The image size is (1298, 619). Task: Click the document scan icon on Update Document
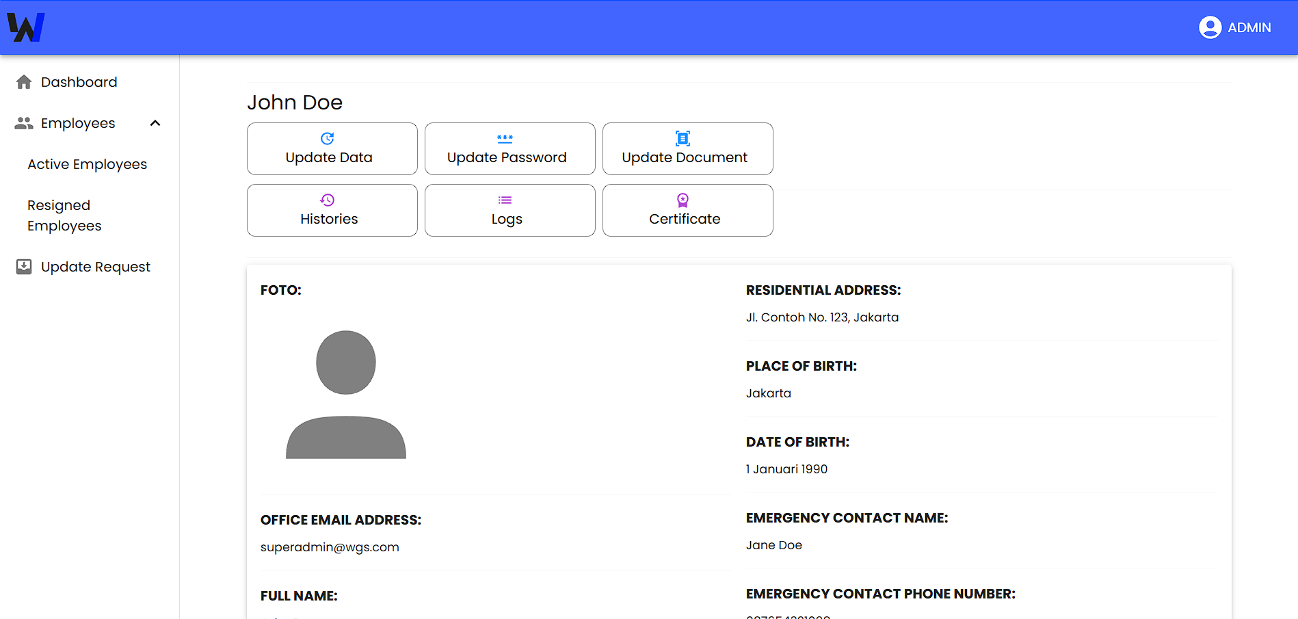(x=683, y=138)
